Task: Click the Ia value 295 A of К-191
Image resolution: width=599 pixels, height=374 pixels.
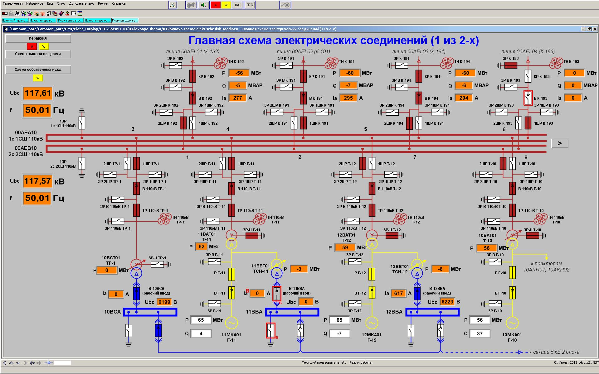Action: pos(348,98)
